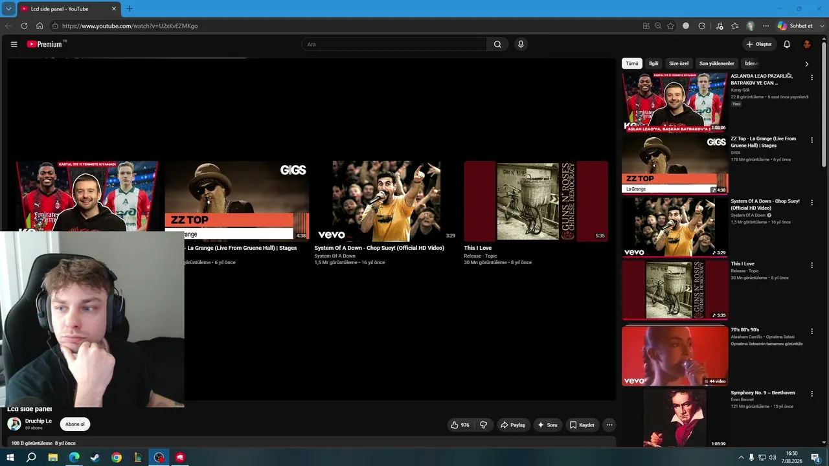Visit the Druchip Le channel name

click(x=38, y=421)
